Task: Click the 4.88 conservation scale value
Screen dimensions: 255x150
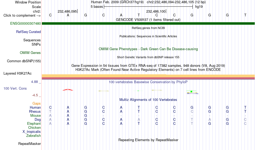Action: point(35,82)
